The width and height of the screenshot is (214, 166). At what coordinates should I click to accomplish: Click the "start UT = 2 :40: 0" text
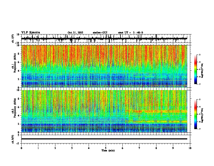click(x=131, y=33)
